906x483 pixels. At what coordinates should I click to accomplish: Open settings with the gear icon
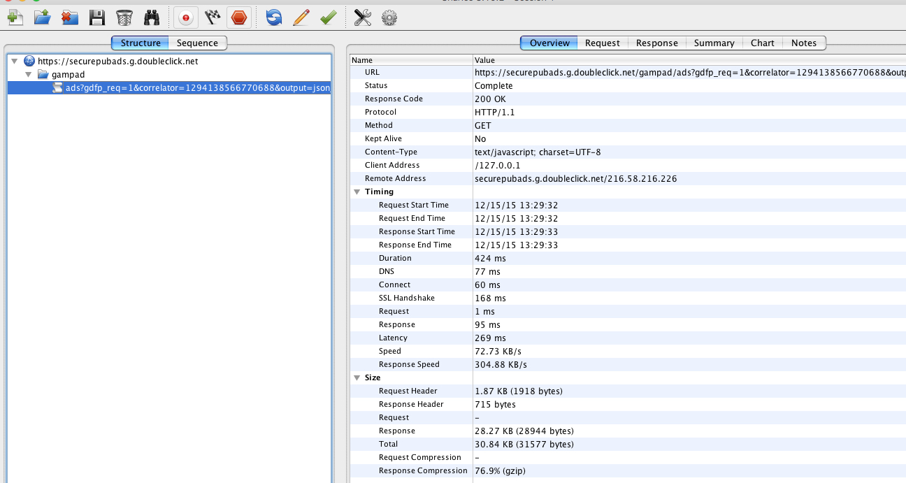[x=389, y=17]
